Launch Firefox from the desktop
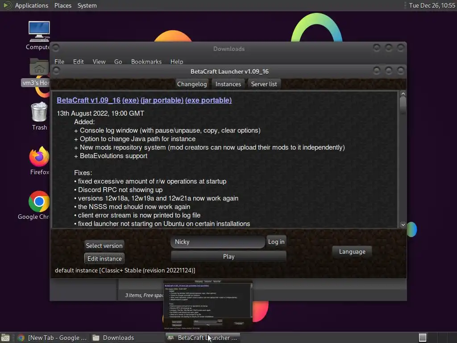This screenshot has width=457, height=343. point(39,156)
